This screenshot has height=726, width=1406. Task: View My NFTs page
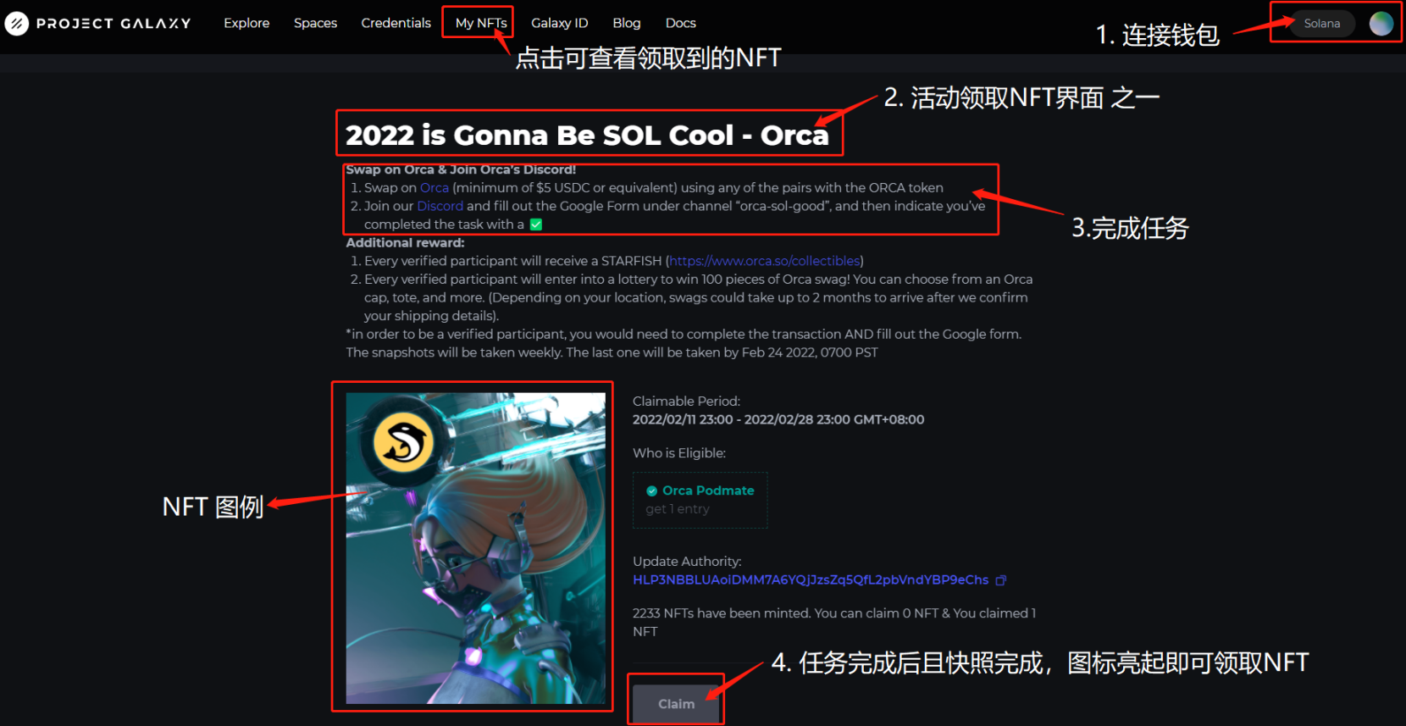coord(480,23)
